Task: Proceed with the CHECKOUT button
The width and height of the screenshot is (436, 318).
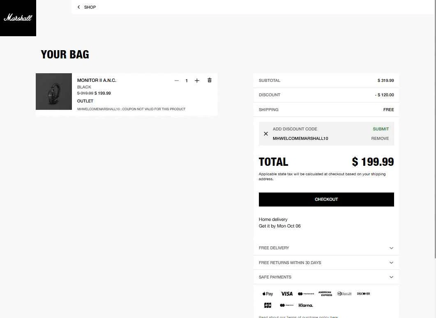Action: pyautogui.click(x=326, y=200)
